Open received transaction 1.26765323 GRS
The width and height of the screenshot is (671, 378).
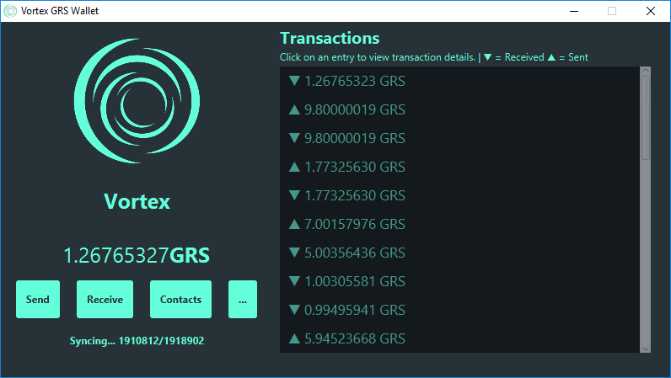459,81
